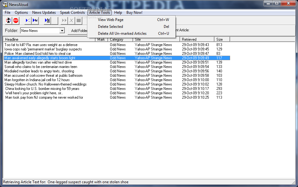The width and height of the screenshot is (298, 187).
Task: Click the gray square stop playback icon
Action: 79,20
